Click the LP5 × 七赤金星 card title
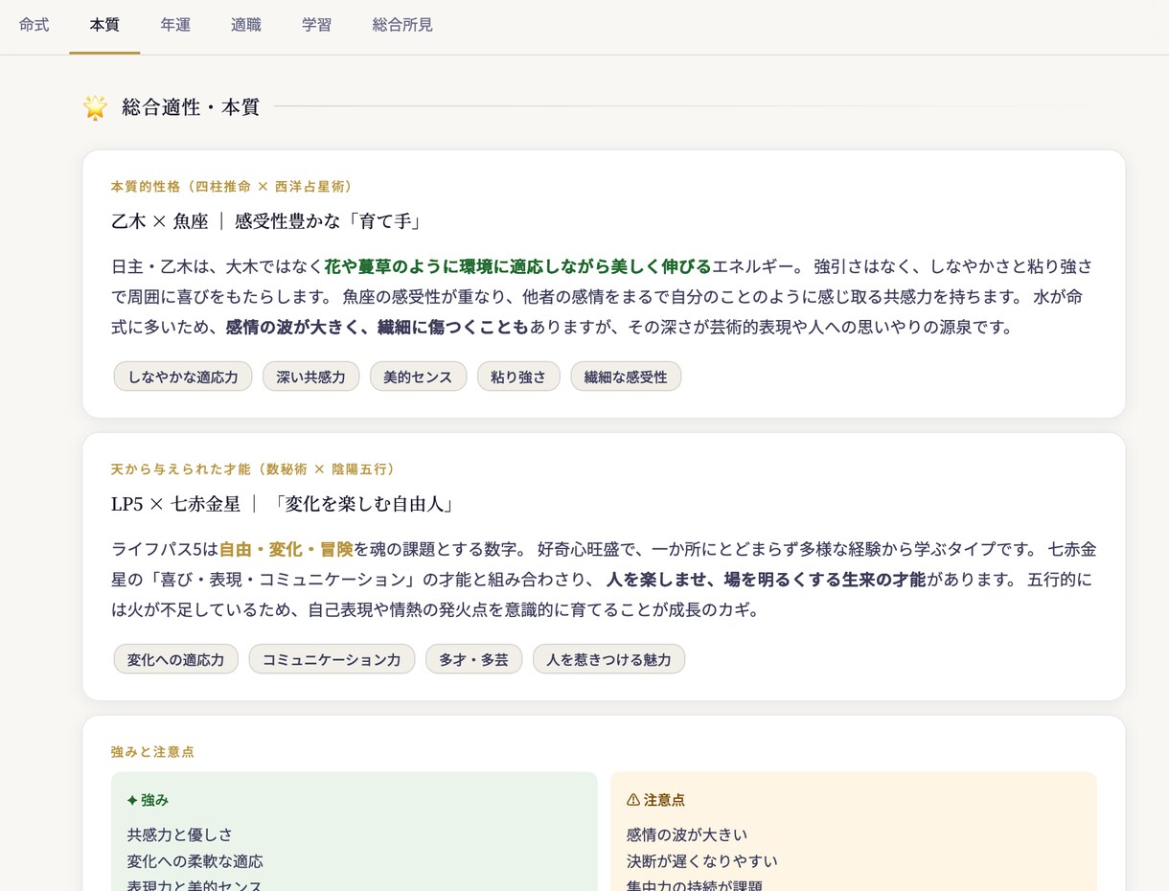Image resolution: width=1169 pixels, height=891 pixels. click(284, 504)
